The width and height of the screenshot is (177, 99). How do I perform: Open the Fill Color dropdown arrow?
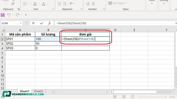[x=39, y=4]
